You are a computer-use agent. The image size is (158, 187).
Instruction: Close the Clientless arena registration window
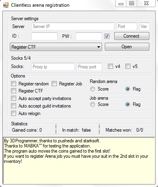coord(146,4)
